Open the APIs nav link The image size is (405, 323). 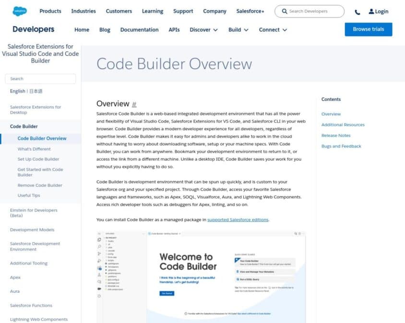tap(174, 30)
